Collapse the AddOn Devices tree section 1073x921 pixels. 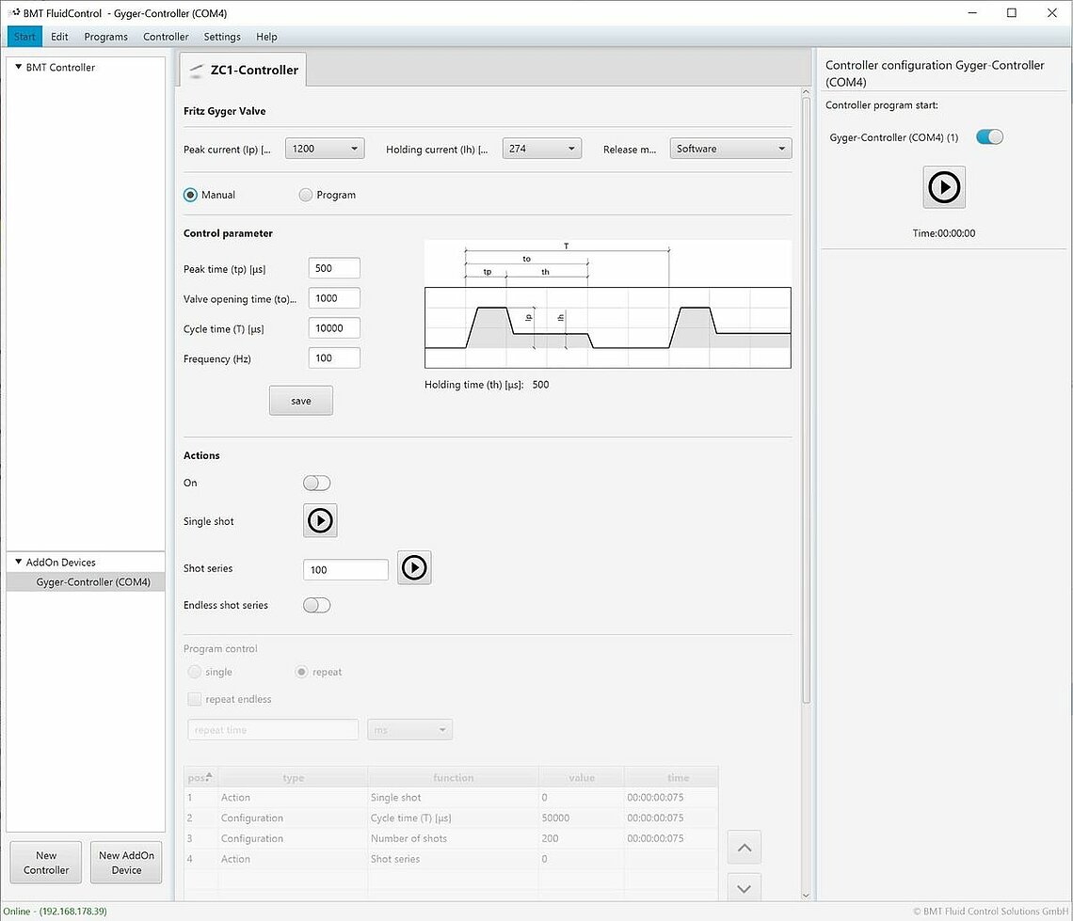pyautogui.click(x=18, y=562)
